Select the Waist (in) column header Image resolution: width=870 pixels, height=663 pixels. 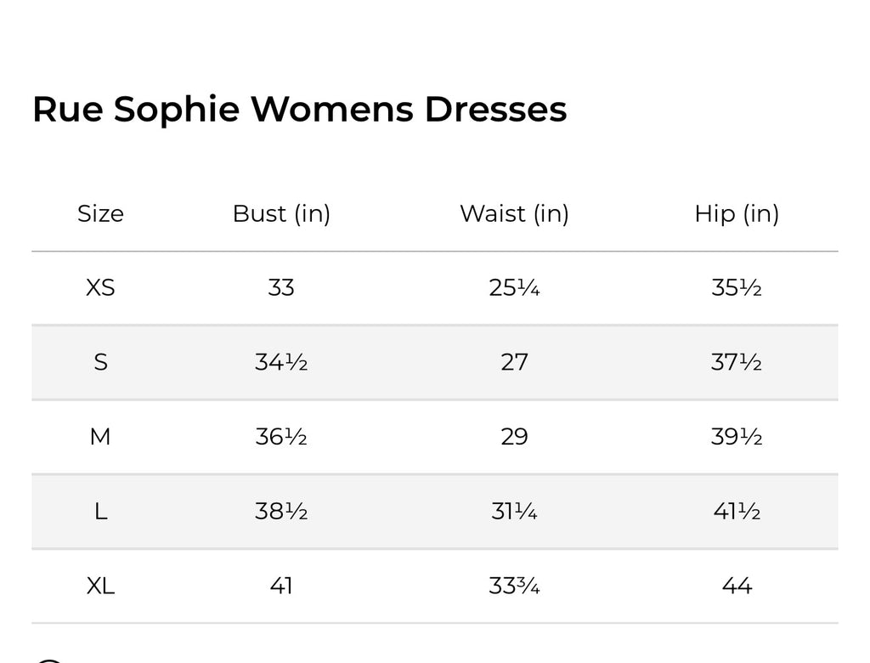(514, 214)
